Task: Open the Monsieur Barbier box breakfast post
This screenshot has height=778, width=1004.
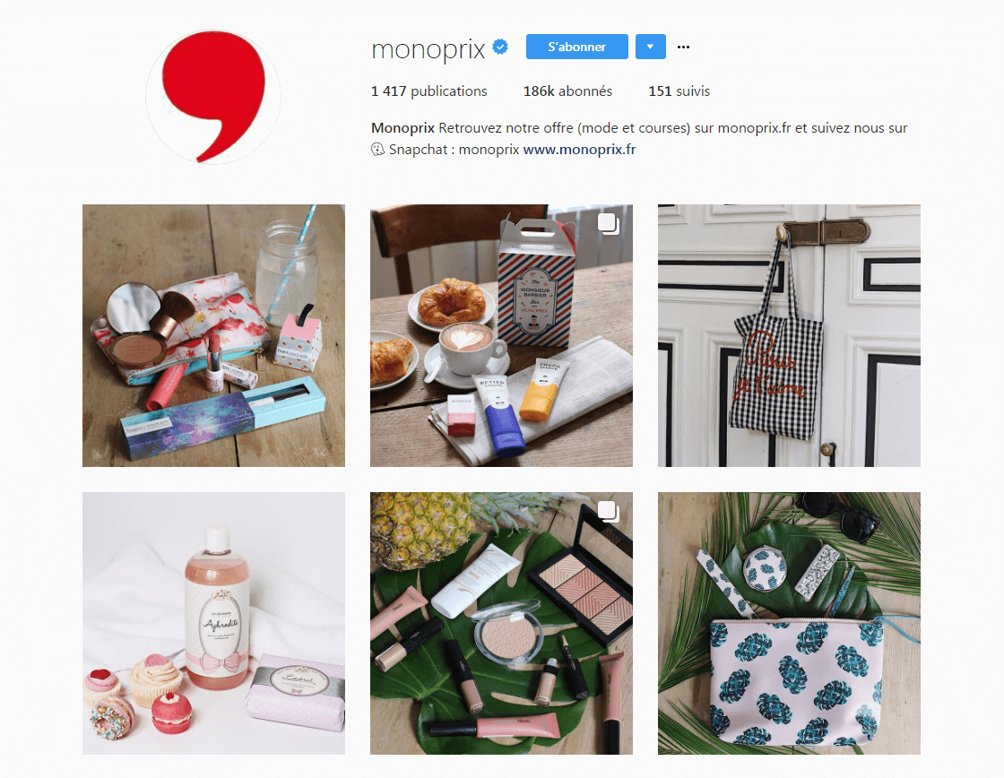Action: pyautogui.click(x=501, y=335)
